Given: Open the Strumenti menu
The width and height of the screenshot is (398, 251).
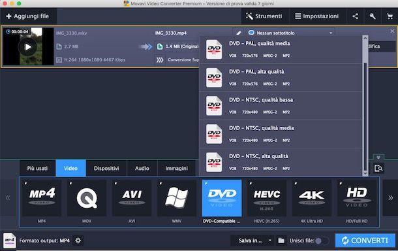Looking at the screenshot, I should tap(264, 16).
